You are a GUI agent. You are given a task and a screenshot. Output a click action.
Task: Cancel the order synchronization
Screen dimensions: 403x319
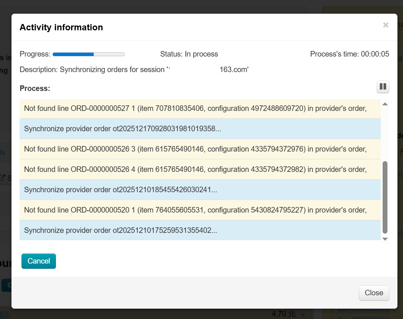(x=39, y=261)
